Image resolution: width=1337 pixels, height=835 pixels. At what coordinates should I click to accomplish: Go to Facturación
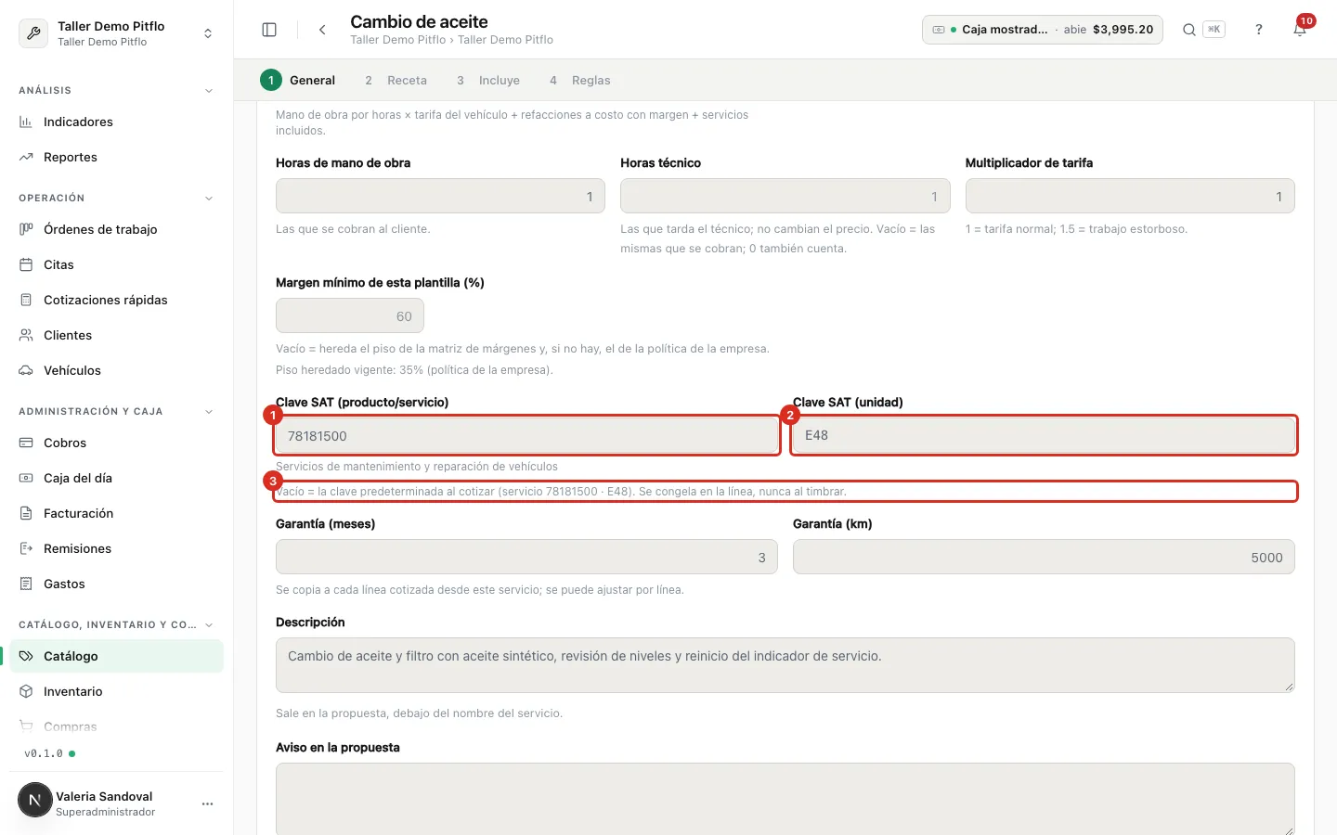point(116,513)
